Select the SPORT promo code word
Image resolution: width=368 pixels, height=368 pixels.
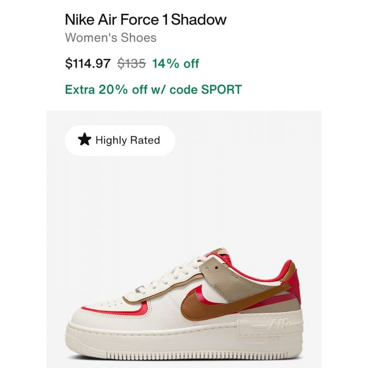point(222,89)
